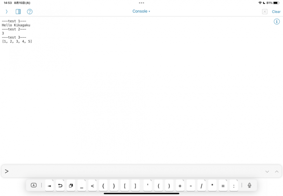Tap the boxed X icon to clear output

(x=264, y=11)
